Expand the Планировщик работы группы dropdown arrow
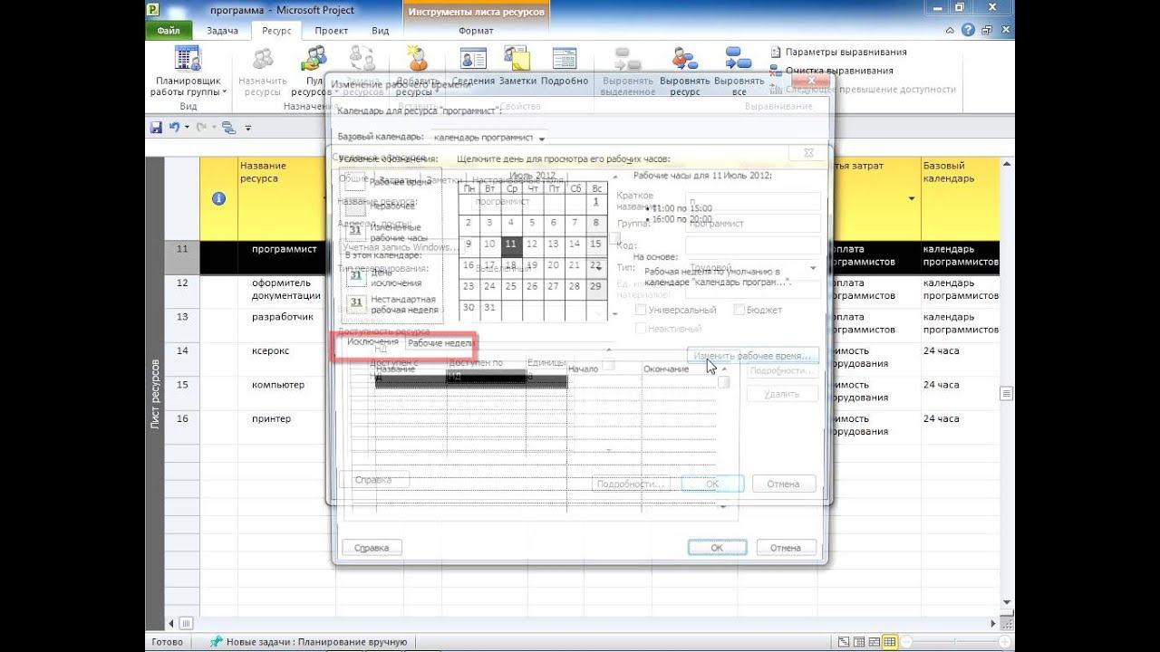 (224, 92)
